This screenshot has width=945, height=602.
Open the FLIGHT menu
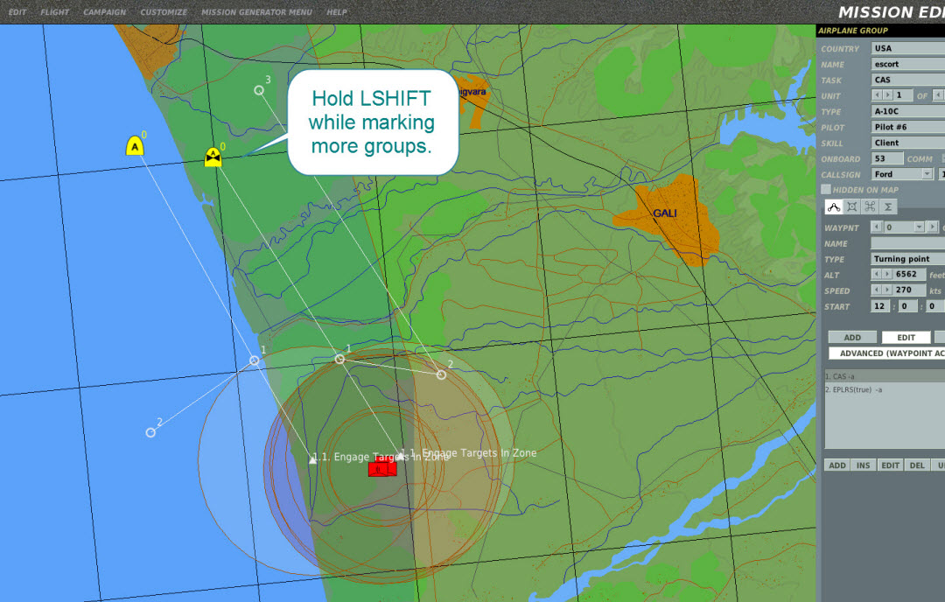coord(54,12)
